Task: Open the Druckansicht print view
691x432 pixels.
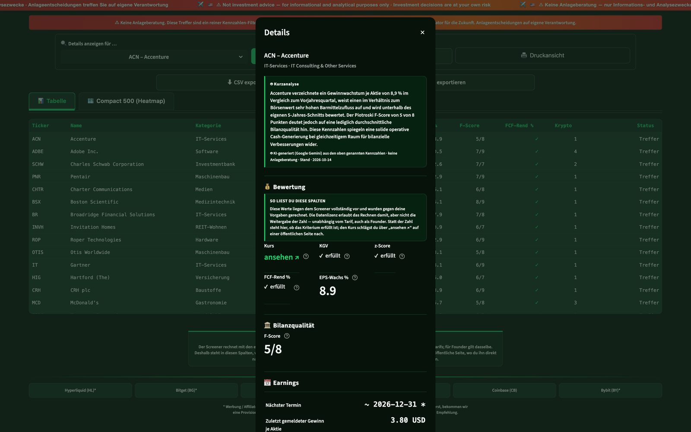Action: click(x=542, y=55)
